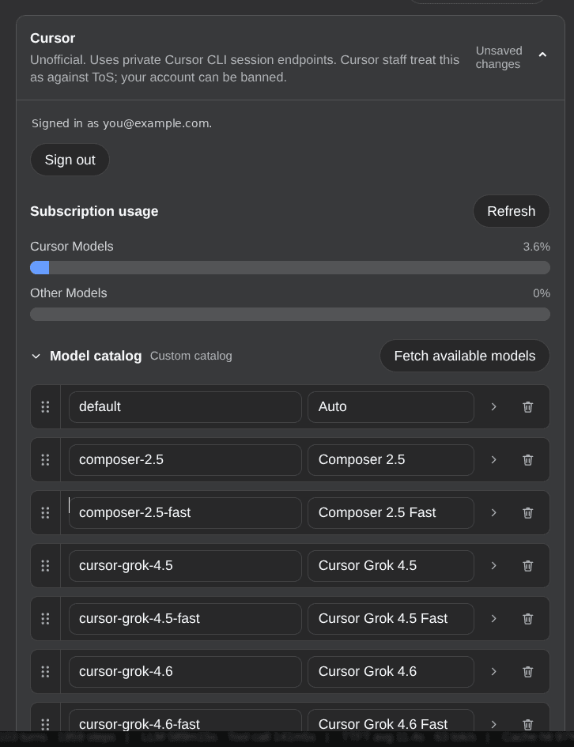Collapse the Cursor provider panel
Viewport: 574px width, 747px height.
(x=542, y=55)
